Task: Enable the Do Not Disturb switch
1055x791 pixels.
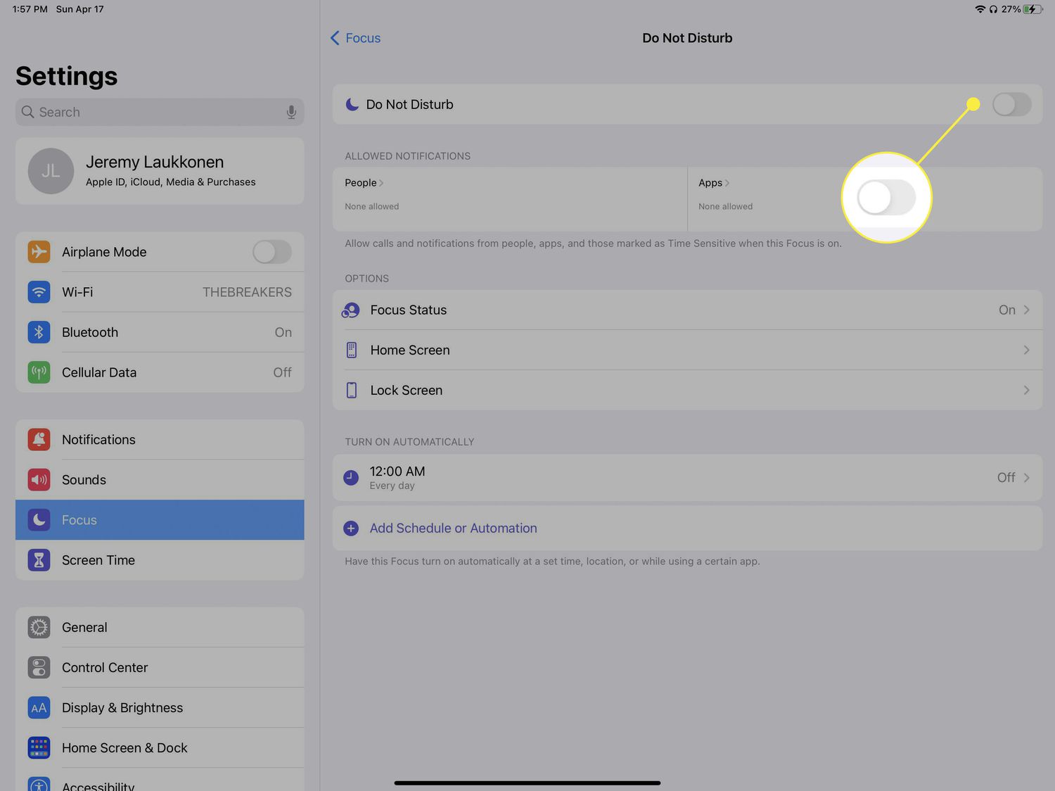Action: 1011,105
